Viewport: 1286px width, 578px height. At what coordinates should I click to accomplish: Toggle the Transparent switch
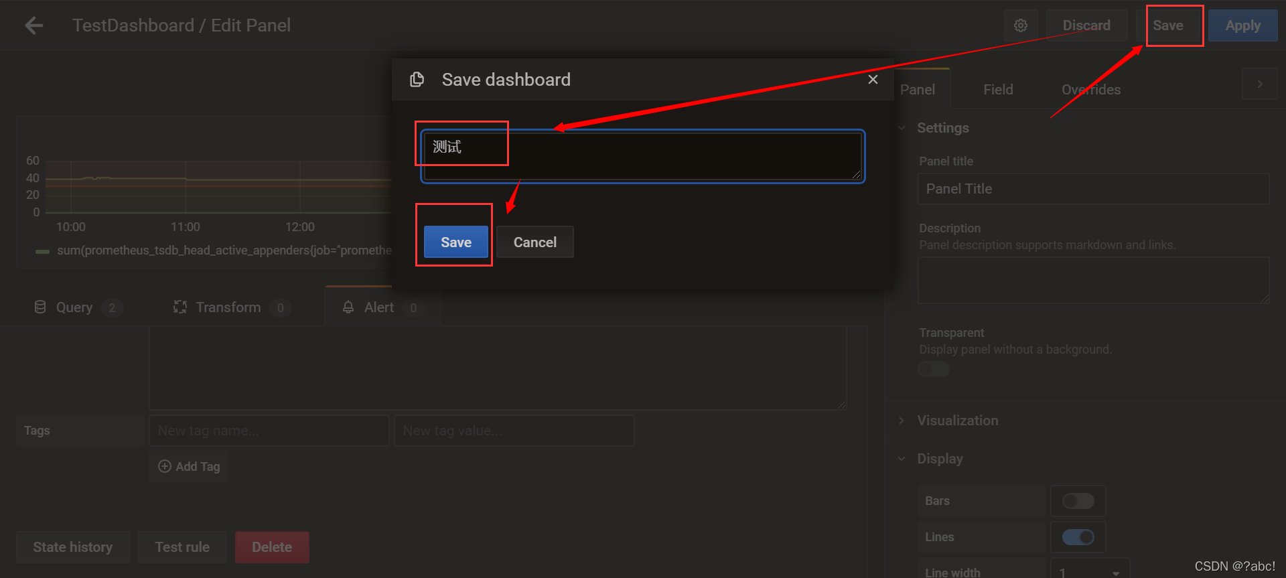(934, 369)
